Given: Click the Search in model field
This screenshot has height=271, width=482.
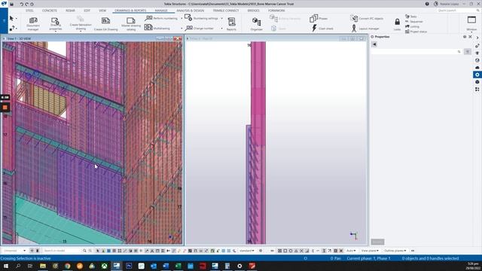Looking at the screenshot, I should (63, 251).
